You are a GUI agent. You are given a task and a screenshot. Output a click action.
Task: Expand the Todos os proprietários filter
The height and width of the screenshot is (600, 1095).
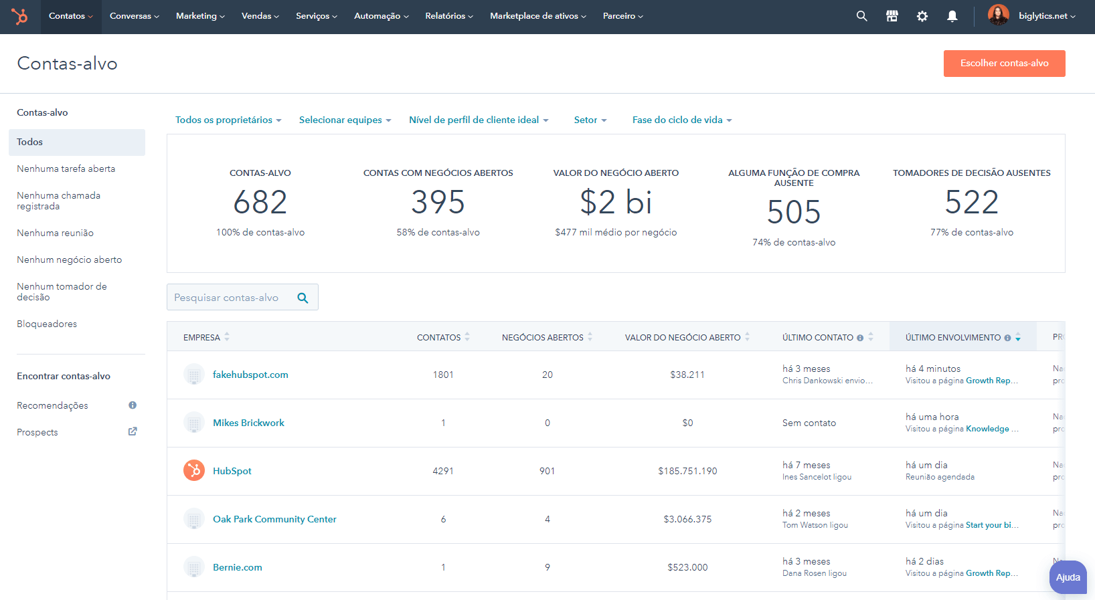(228, 120)
